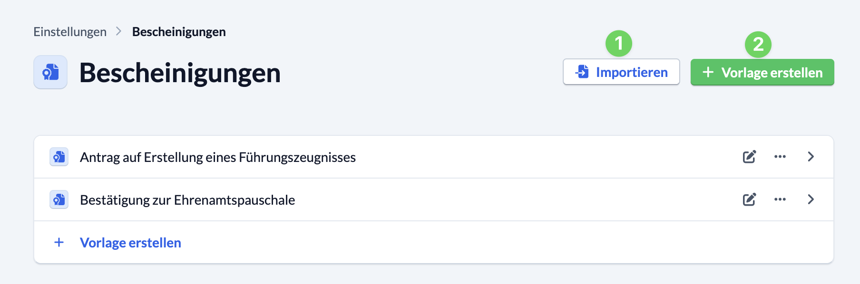860x284 pixels.
Task: Open Antrag auf Erstellung eines Führungszeugnisses
Action: (x=218, y=157)
